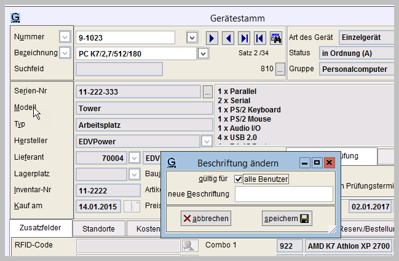Open the RFID-Code lookup magnifier icon
This screenshot has height=261, width=399.
[x=190, y=246]
